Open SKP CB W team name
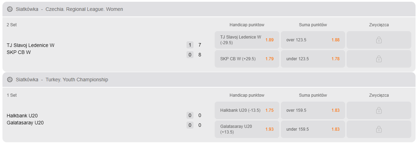The image size is (418, 144). [x=19, y=52]
